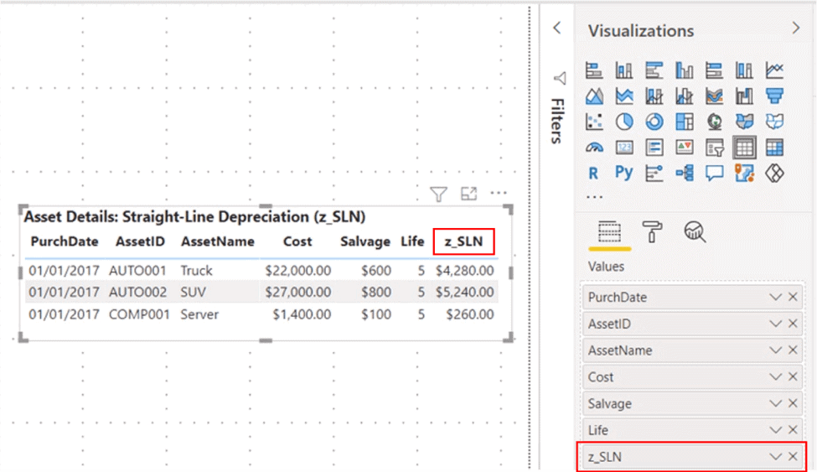
Task: Remove the Salvage field from Values
Action: tap(793, 404)
